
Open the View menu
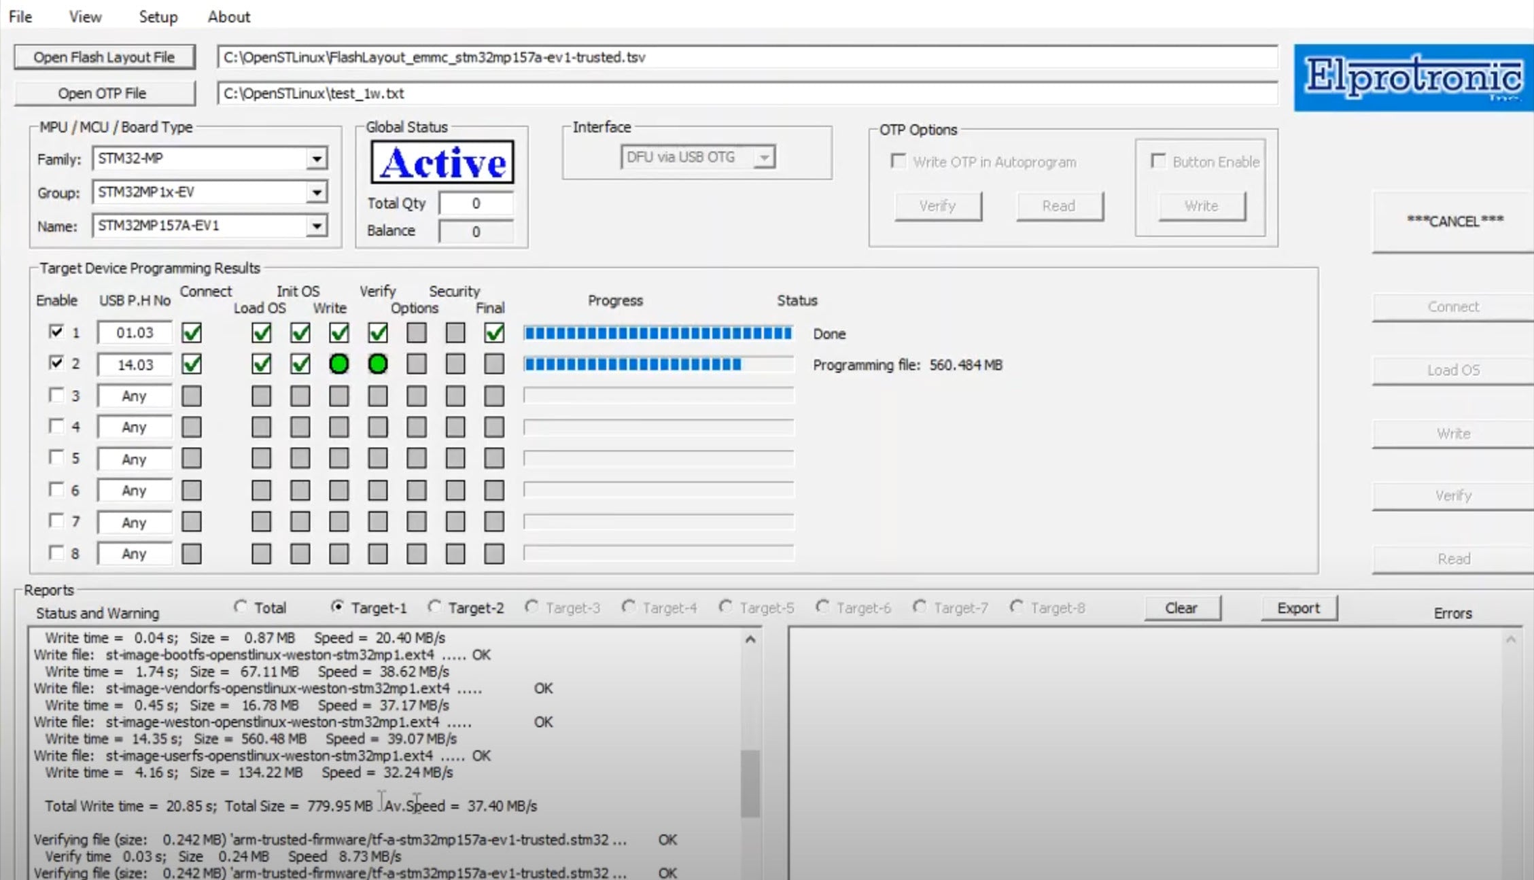click(85, 17)
